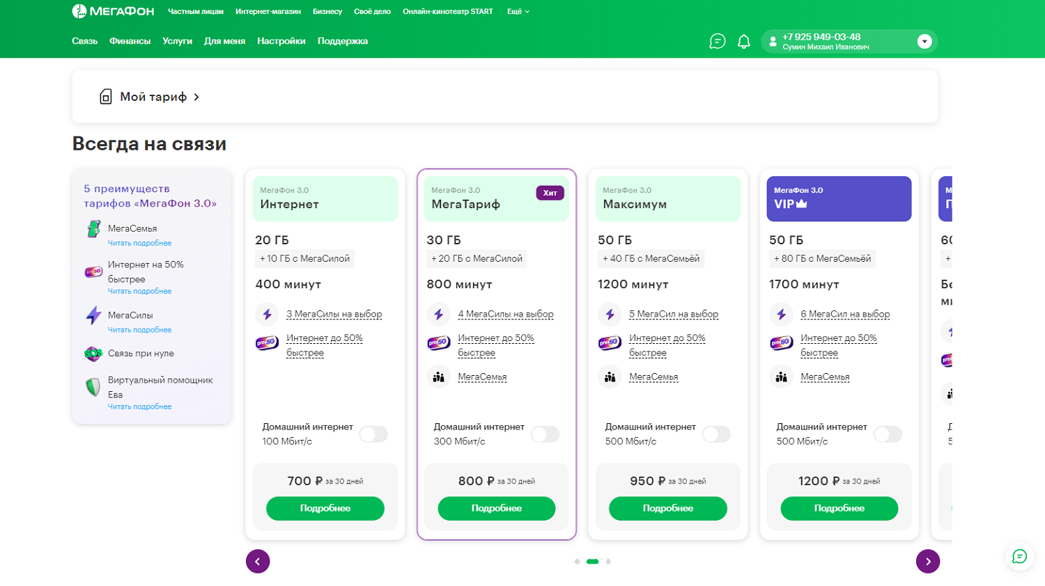Open 4 МегаСилы на выбор link
1045x586 pixels.
pos(506,315)
